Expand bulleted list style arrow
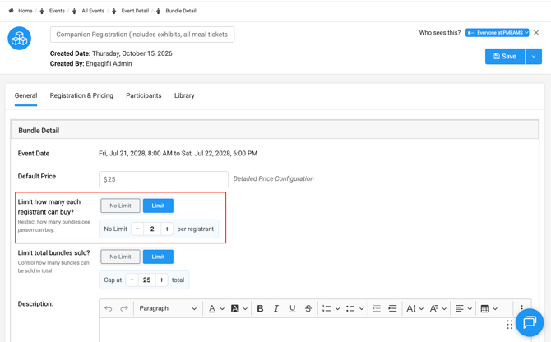Screen dimensions: 551x342 [x=361, y=308]
